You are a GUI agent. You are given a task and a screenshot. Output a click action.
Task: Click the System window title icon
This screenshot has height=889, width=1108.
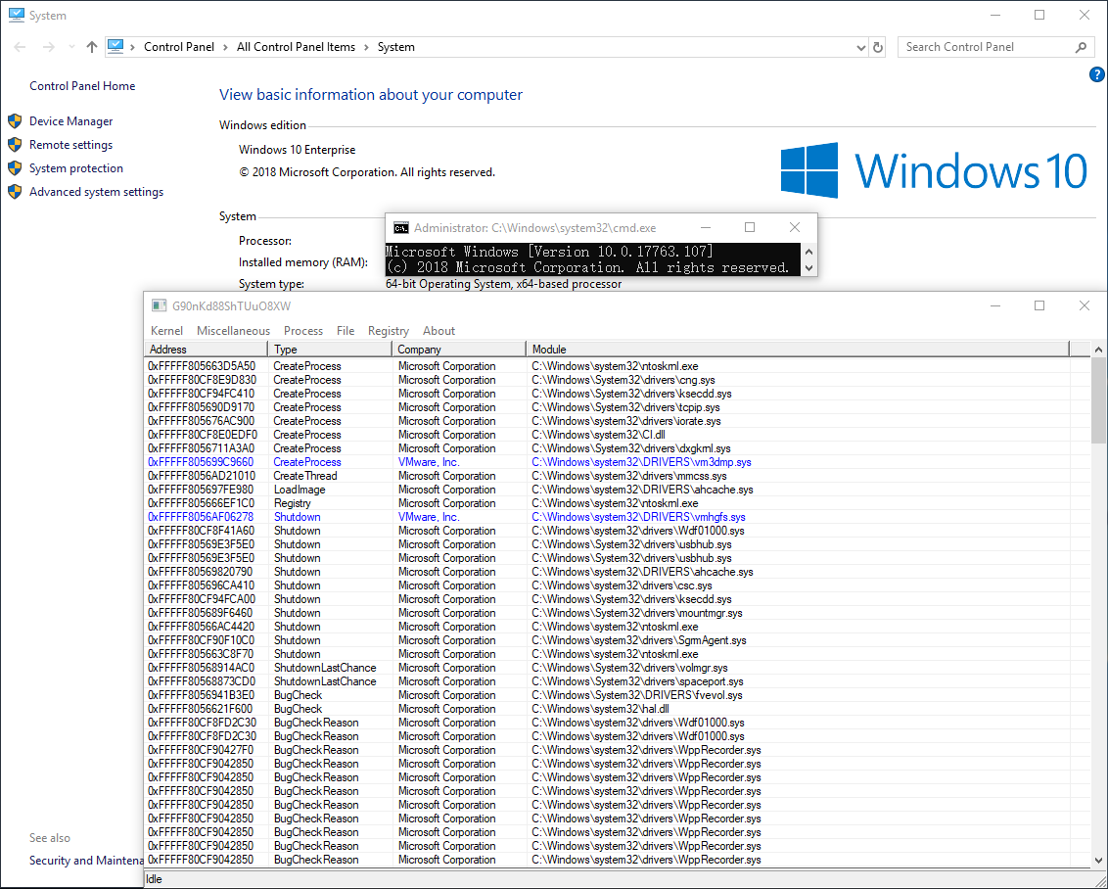[17, 15]
